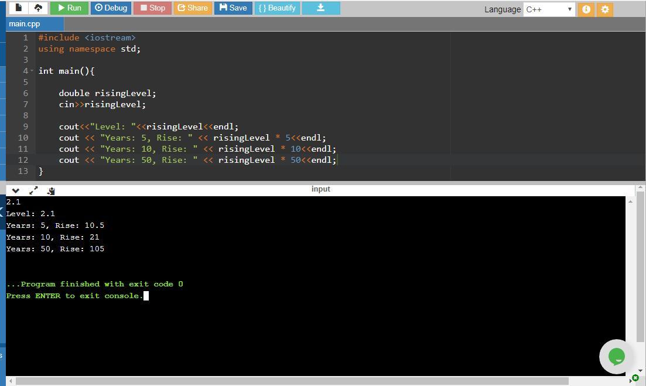646x386 pixels.
Task: Click the horizontal scrollbar at the bottom
Action: 293,381
